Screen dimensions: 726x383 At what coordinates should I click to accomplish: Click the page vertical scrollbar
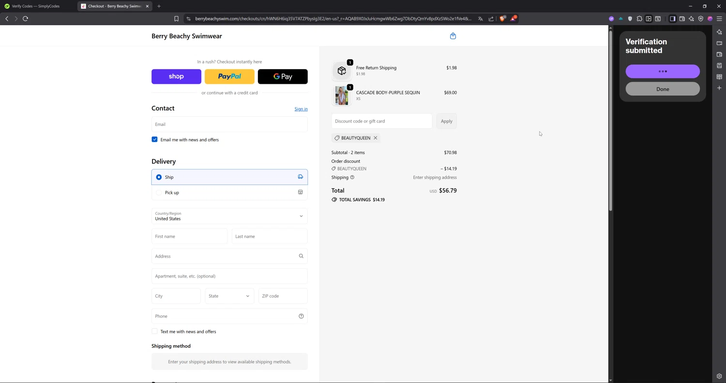(x=610, y=121)
